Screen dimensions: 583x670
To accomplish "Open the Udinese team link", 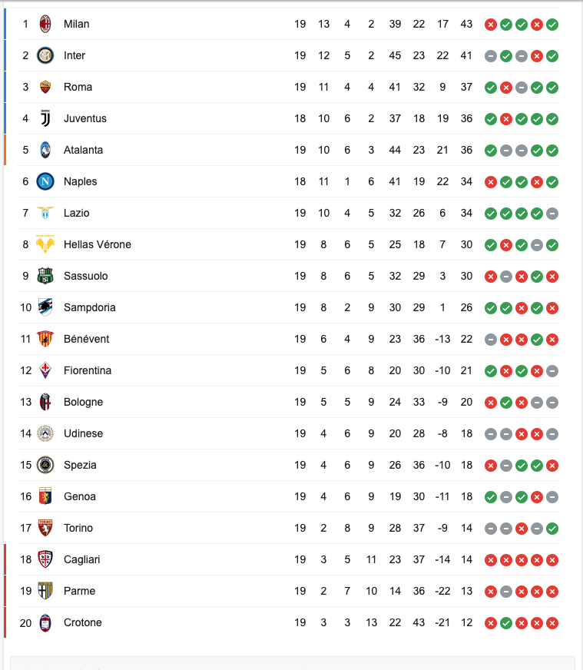I will 83,433.
